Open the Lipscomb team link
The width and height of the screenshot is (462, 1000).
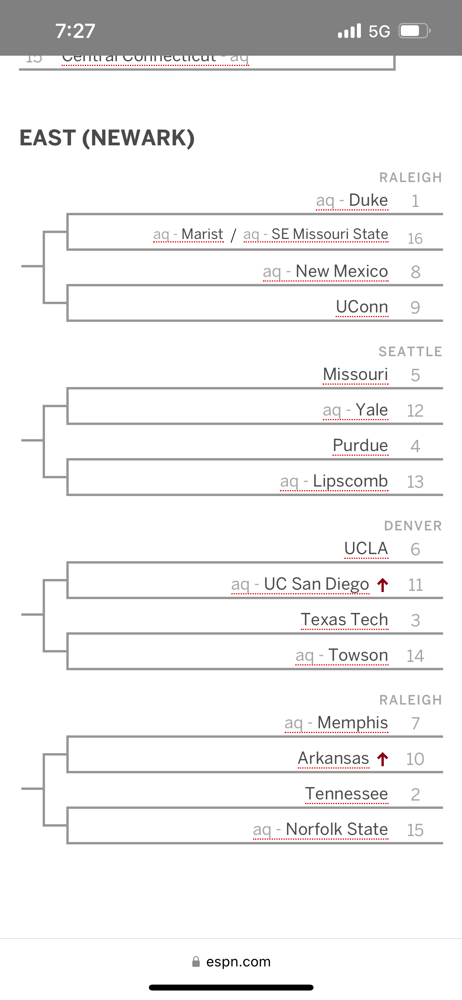pos(350,481)
